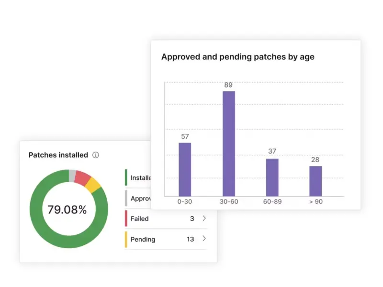Select the 60-89 days purple bar
The width and height of the screenshot is (383, 287).
[x=272, y=177]
